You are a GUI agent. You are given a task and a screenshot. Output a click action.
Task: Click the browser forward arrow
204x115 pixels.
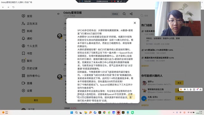tap(8, 7)
